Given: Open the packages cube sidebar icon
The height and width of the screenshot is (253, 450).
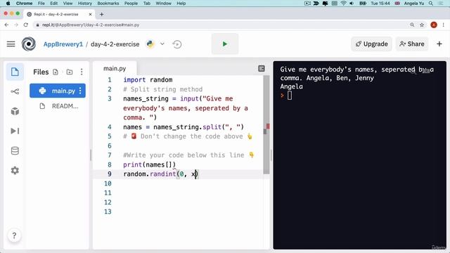Looking at the screenshot, I should [x=15, y=111].
